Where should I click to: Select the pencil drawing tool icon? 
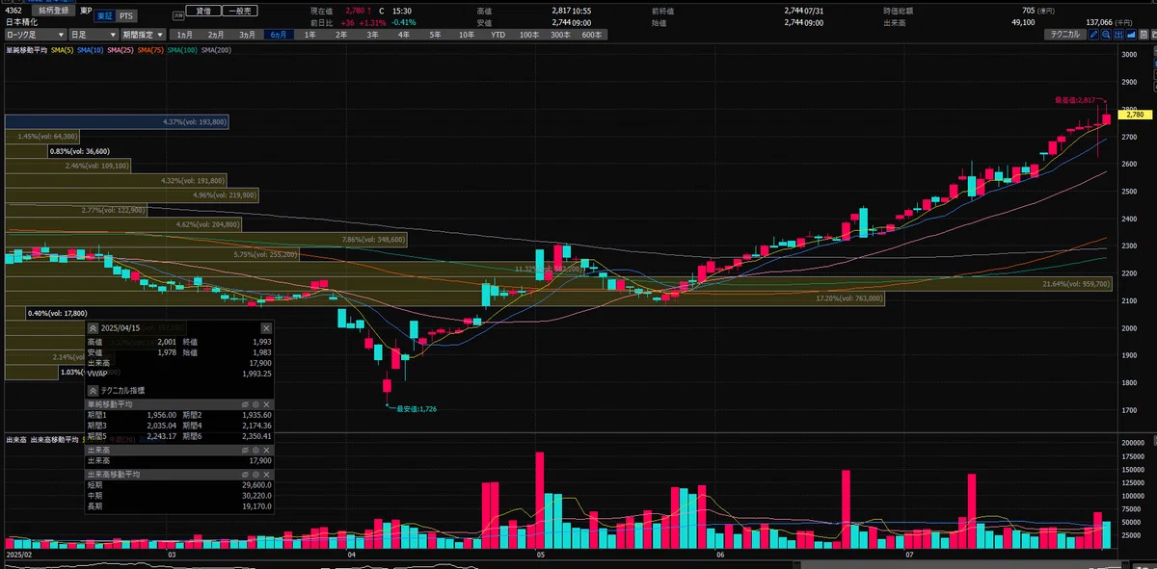point(1094,34)
